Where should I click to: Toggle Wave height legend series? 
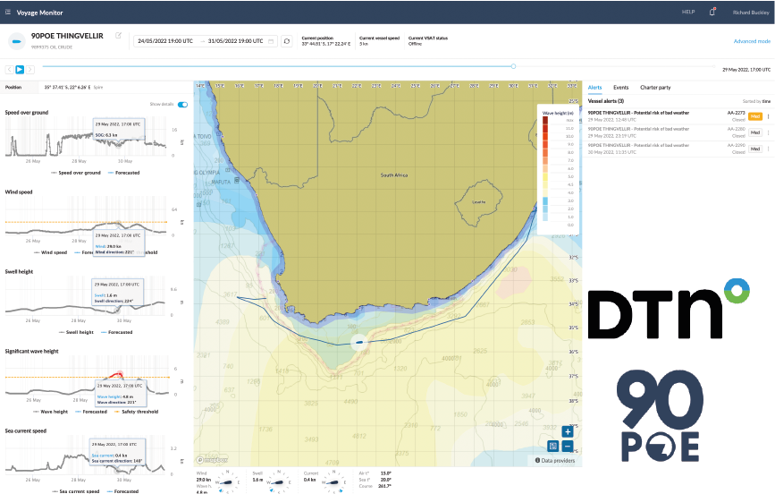(50, 412)
